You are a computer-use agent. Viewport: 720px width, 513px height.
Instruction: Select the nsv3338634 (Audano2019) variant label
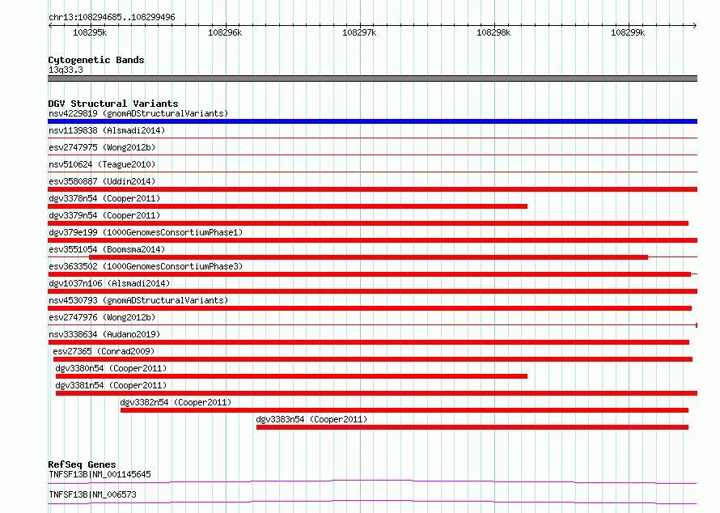(104, 334)
